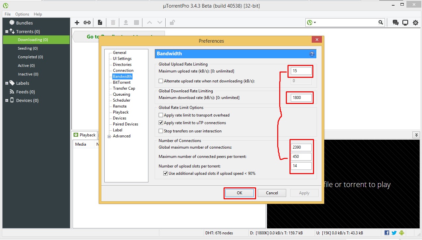Open search provider dropdown arrow

pyautogui.click(x=315, y=23)
